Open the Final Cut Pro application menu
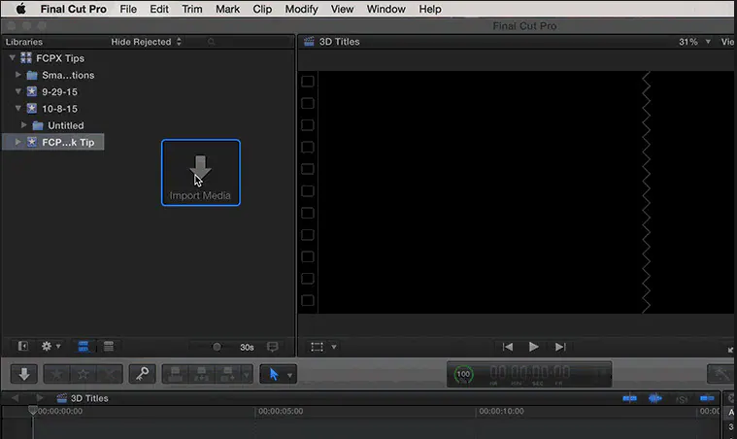Image resolution: width=737 pixels, height=439 pixels. click(x=74, y=9)
